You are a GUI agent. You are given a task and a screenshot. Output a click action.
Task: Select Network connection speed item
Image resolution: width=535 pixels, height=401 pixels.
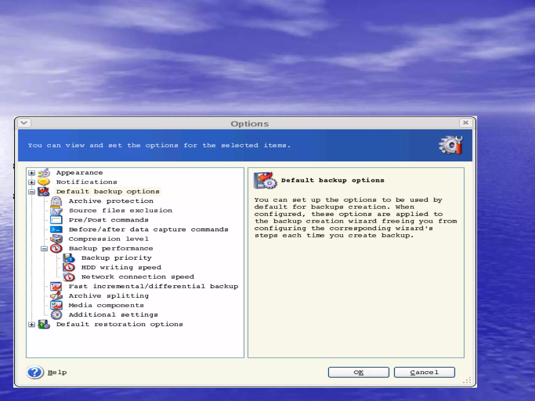click(x=138, y=277)
